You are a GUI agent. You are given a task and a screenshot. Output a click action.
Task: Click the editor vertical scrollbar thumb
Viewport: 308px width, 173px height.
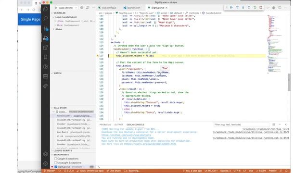pos(289,82)
